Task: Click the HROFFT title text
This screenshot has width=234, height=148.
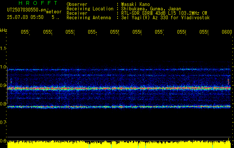Action: pyautogui.click(x=38, y=3)
